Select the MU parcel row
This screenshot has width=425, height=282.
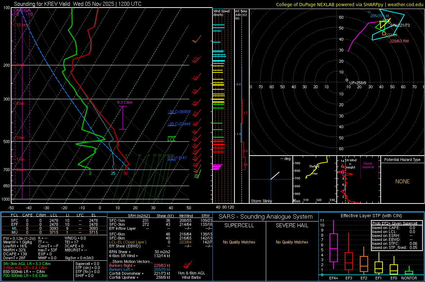pyautogui.click(x=54, y=232)
